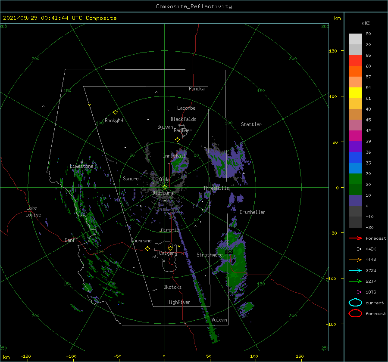Click the Didsbury label
The width and height of the screenshot is (388, 362).
pyautogui.click(x=163, y=193)
